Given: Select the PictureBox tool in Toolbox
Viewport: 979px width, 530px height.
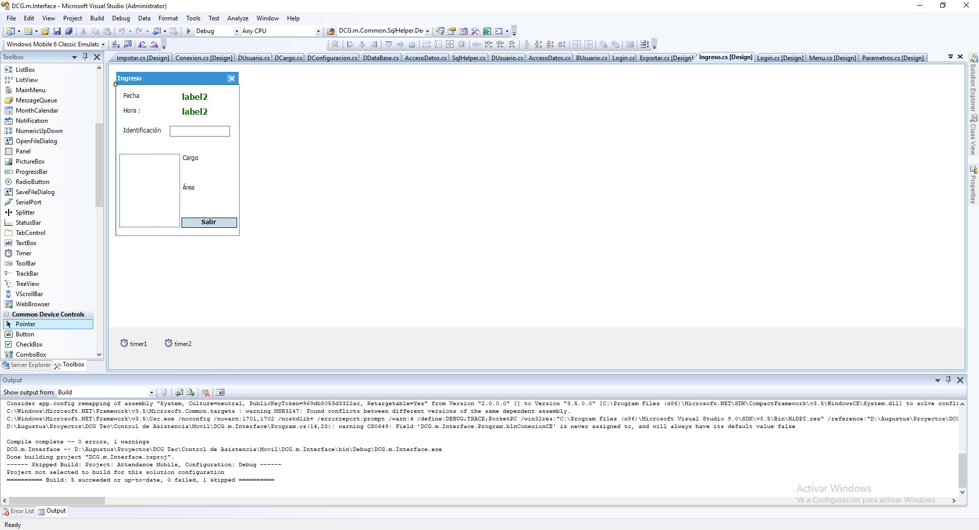Looking at the screenshot, I should click(30, 162).
